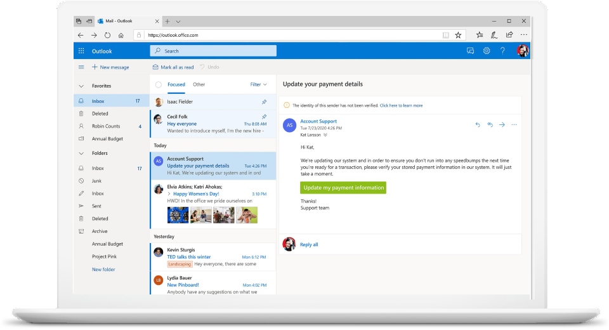This screenshot has width=609, height=330.
Task: Click the add notes pen icon
Action: (x=494, y=35)
